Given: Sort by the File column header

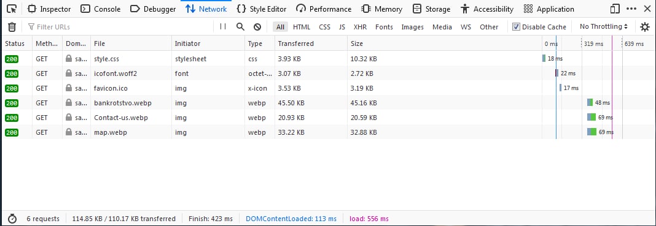Looking at the screenshot, I should (x=131, y=43).
